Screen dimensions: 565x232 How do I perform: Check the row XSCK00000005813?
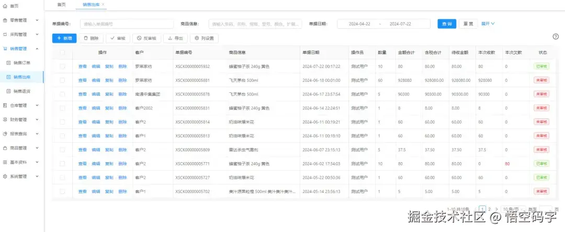pyautogui.click(x=62, y=136)
